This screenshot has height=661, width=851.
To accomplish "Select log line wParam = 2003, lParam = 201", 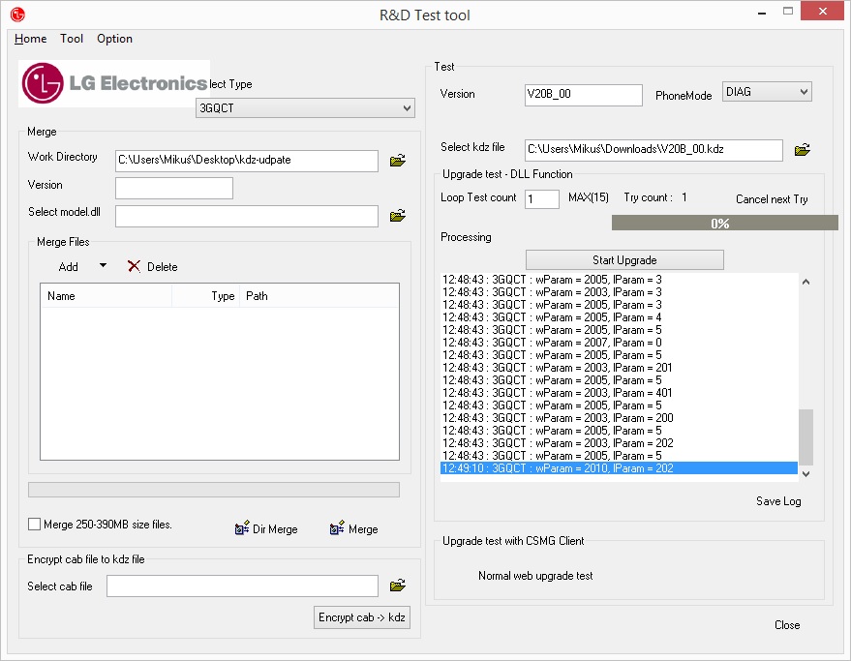I will (619, 368).
